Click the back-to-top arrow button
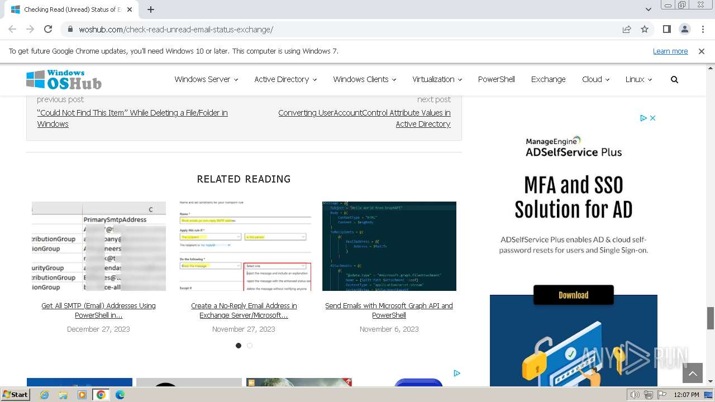 point(693,374)
